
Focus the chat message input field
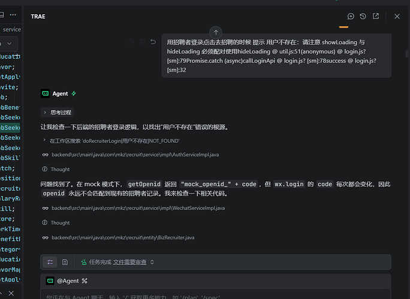pyautogui.click(x=216, y=295)
